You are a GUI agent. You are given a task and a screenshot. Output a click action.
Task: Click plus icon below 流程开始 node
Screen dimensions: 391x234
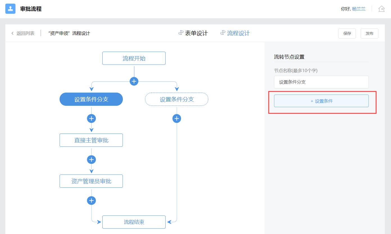click(x=134, y=81)
